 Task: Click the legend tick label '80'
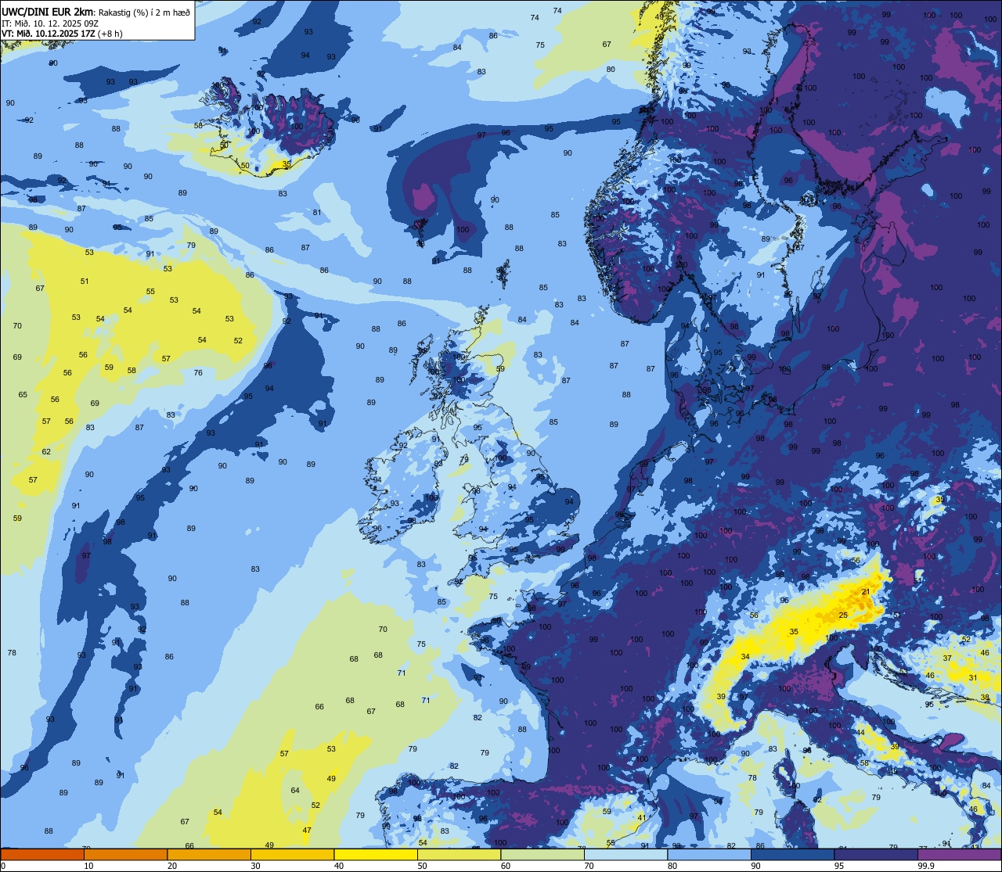(672, 866)
